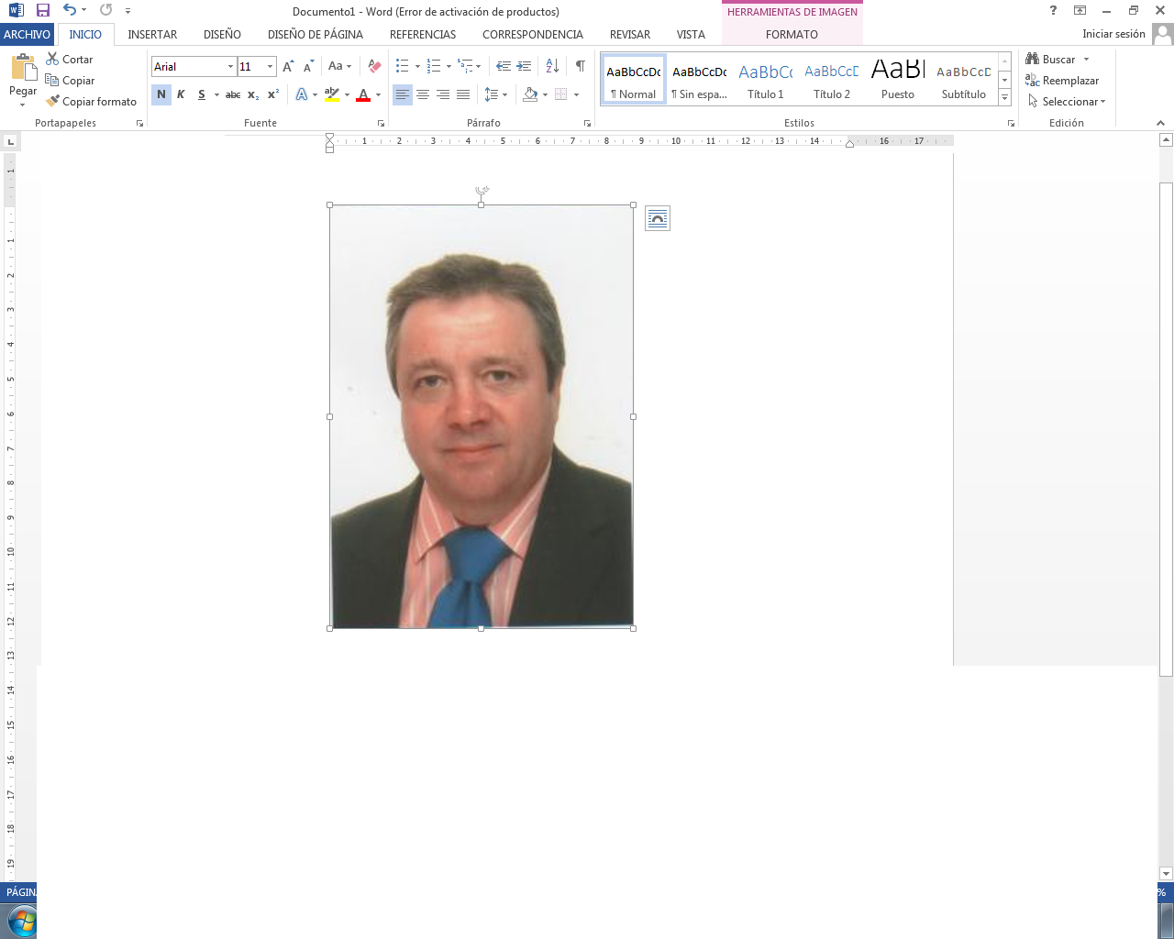Switch to the INSERTAR tab
Screen dimensions: 1174x939
click(x=152, y=35)
